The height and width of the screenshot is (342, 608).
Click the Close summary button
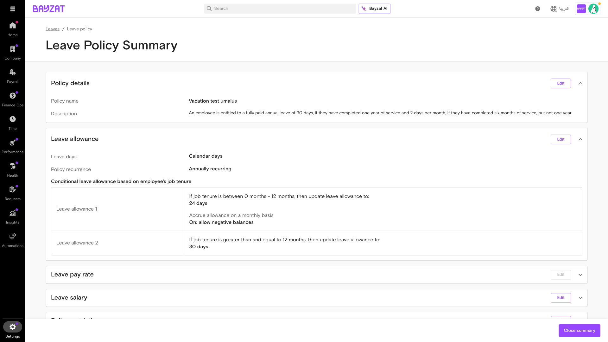click(x=579, y=331)
